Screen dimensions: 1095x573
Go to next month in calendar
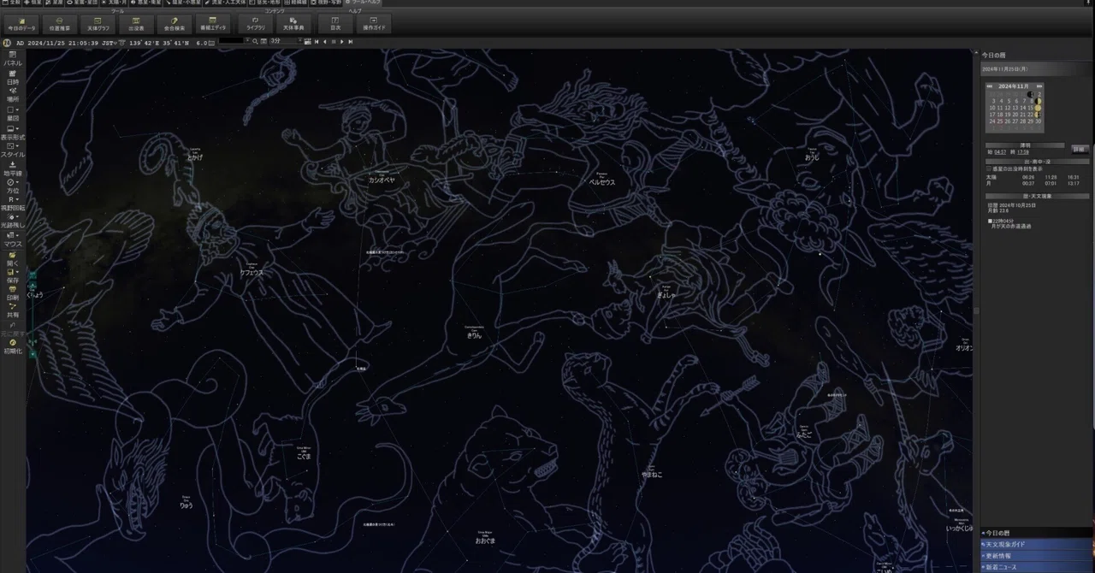[x=1039, y=86]
